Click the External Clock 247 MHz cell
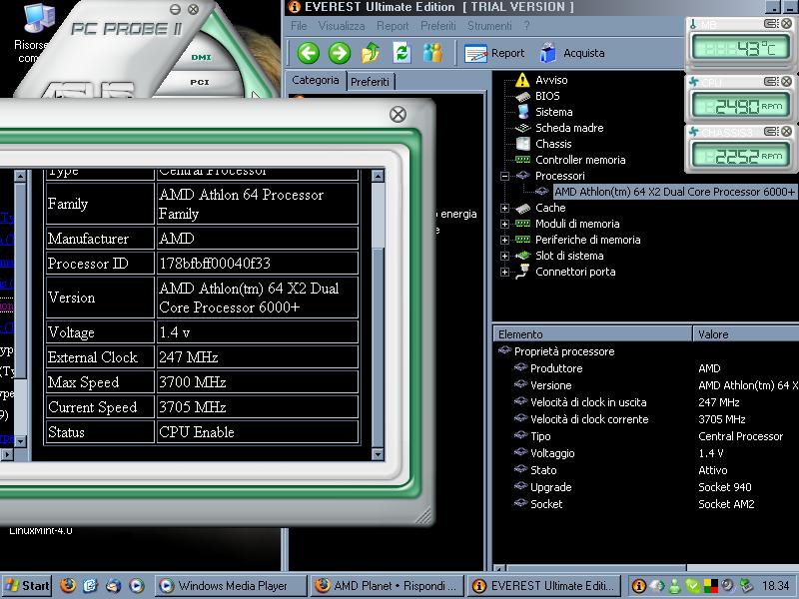 coord(258,357)
